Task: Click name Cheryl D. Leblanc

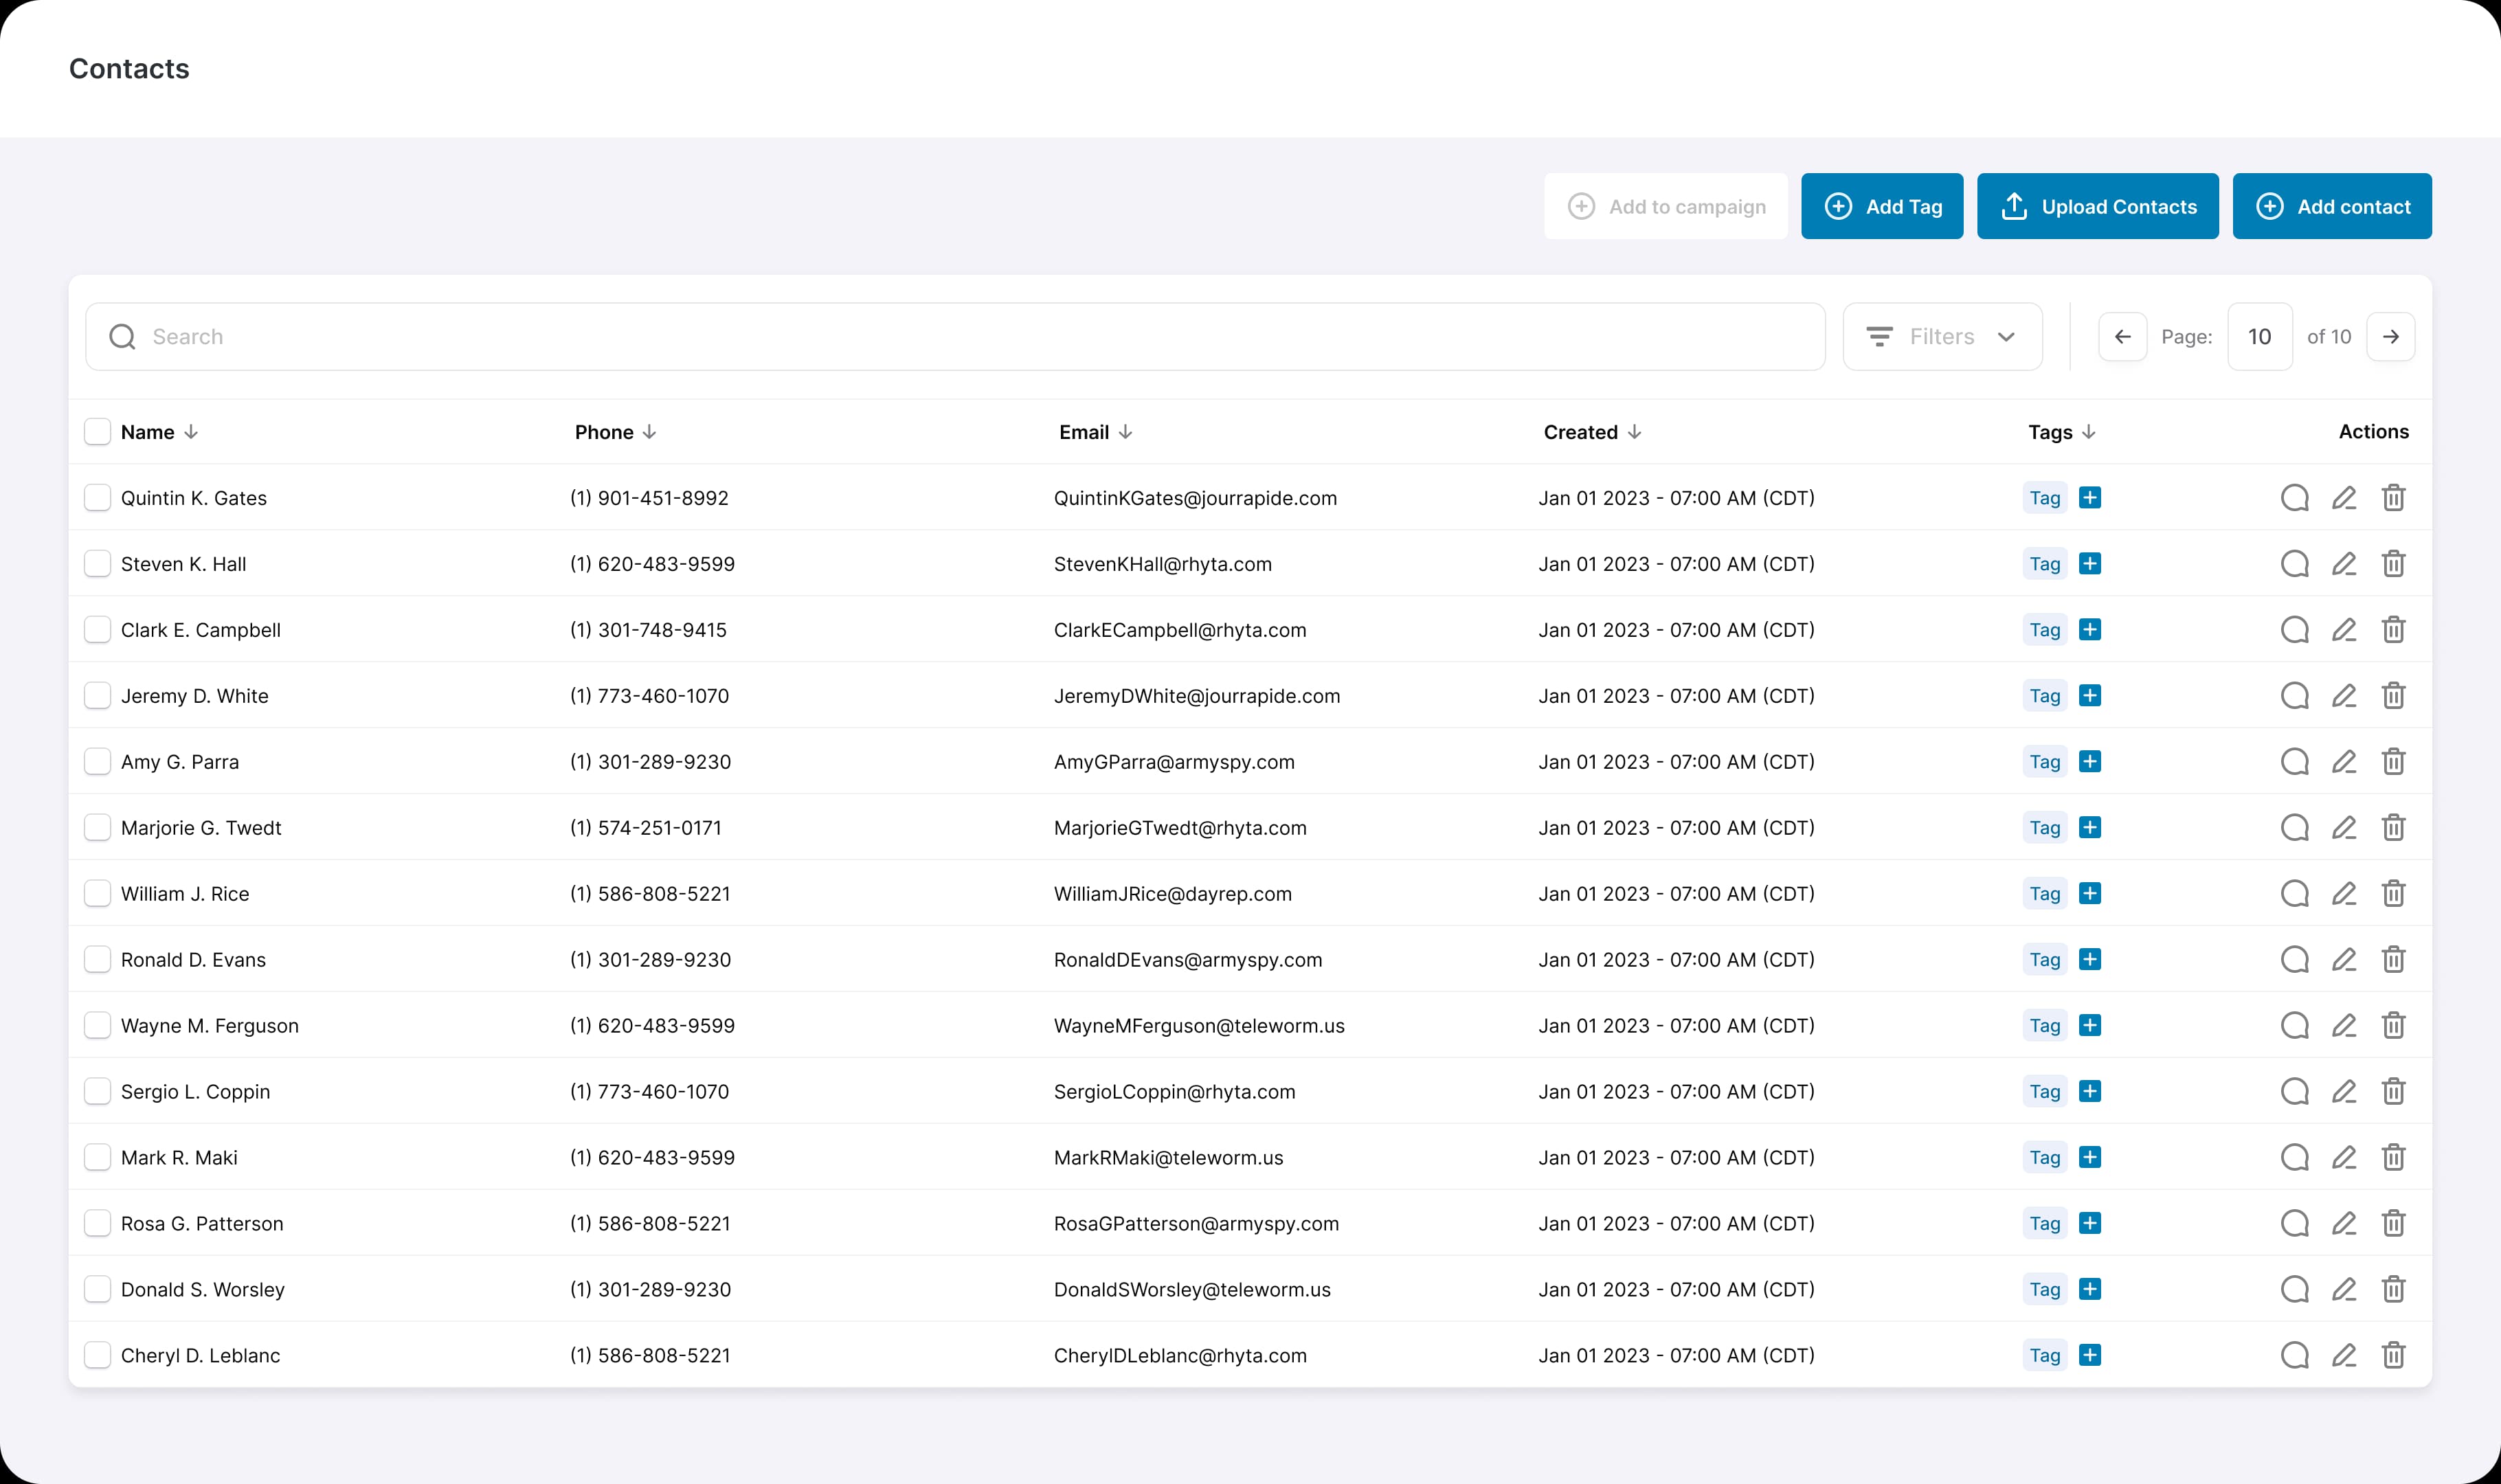Action: [200, 1356]
